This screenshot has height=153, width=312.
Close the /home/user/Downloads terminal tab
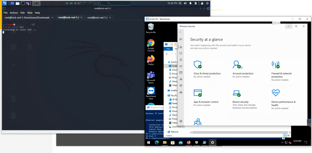click(53, 17)
